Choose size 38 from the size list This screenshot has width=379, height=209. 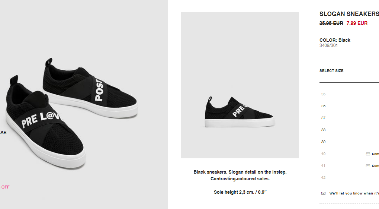click(324, 130)
